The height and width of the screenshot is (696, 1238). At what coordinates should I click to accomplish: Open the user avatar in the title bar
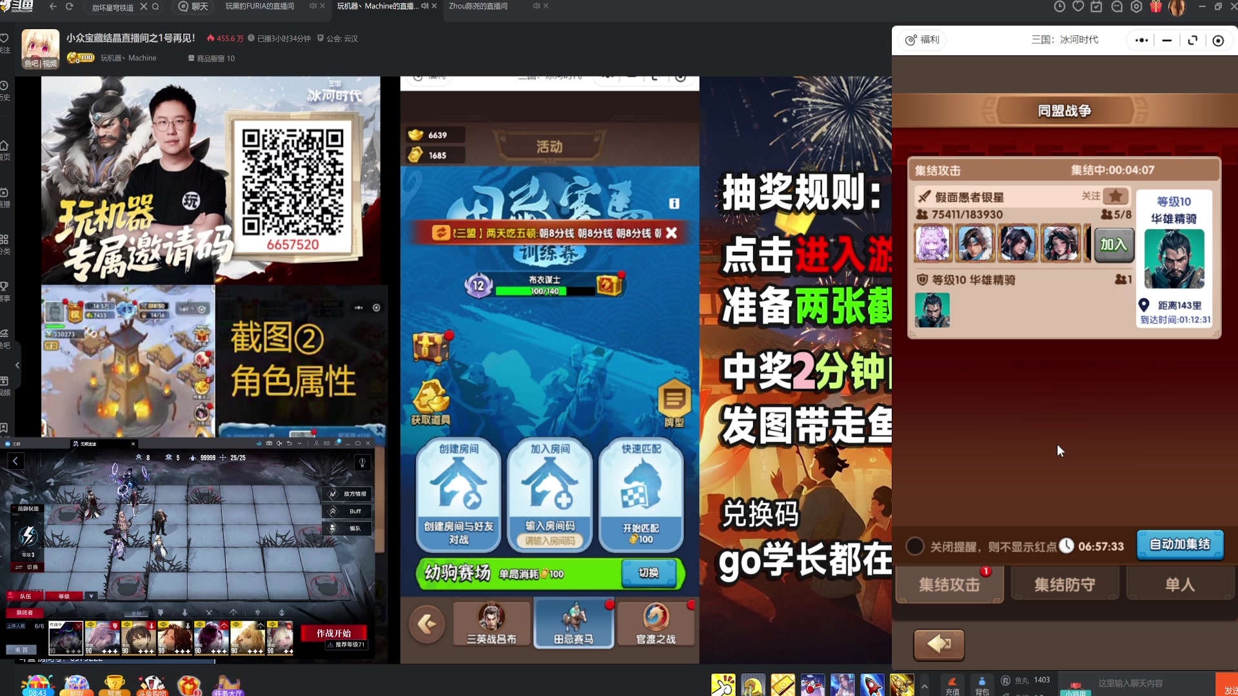(1177, 7)
